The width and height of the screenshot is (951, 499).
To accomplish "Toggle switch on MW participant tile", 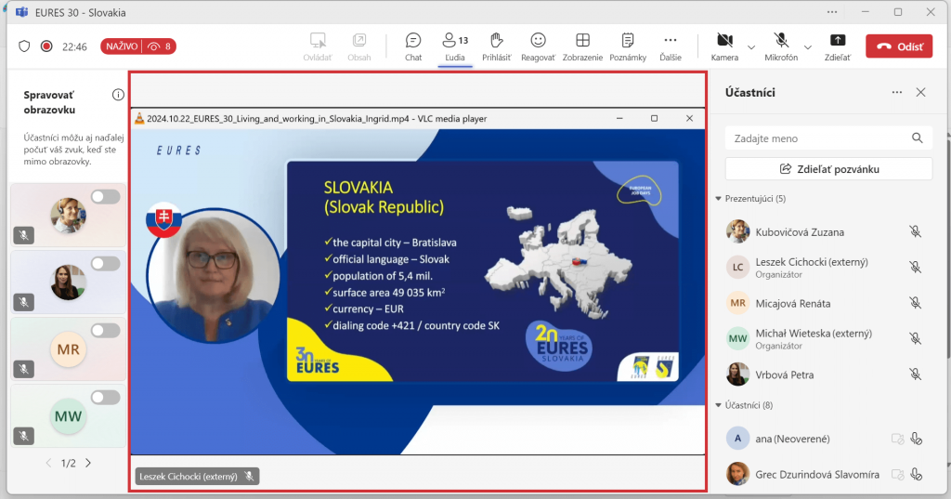I will tap(106, 398).
